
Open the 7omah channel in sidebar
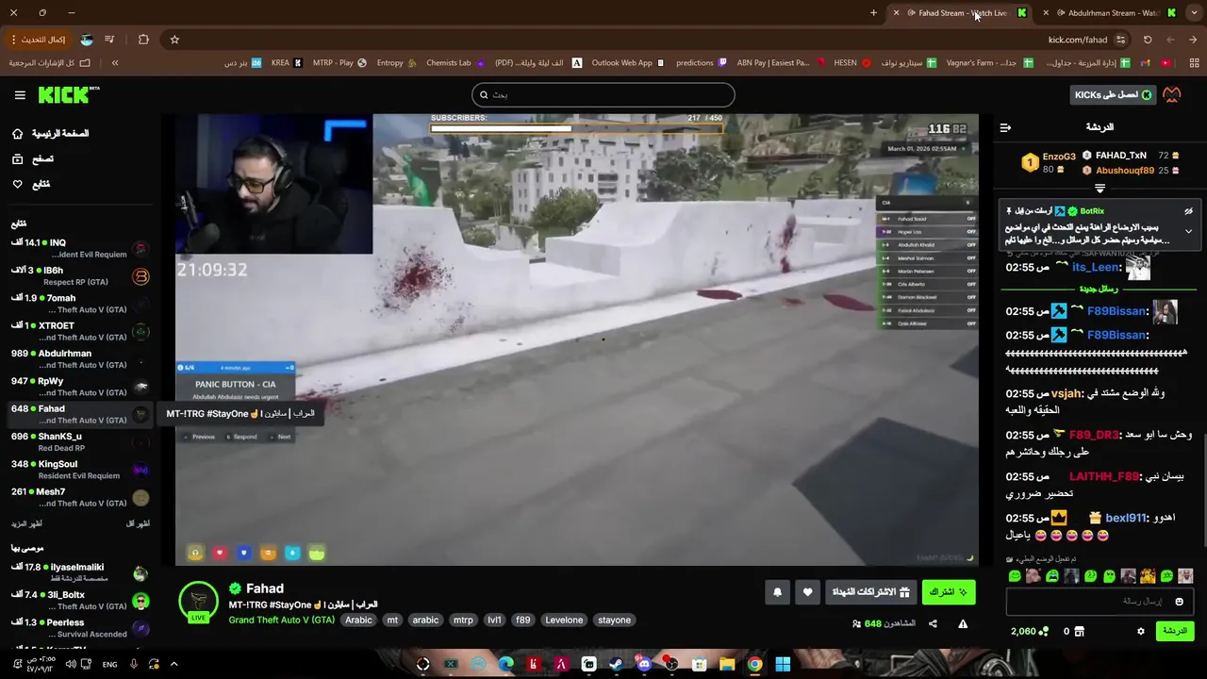(80, 304)
